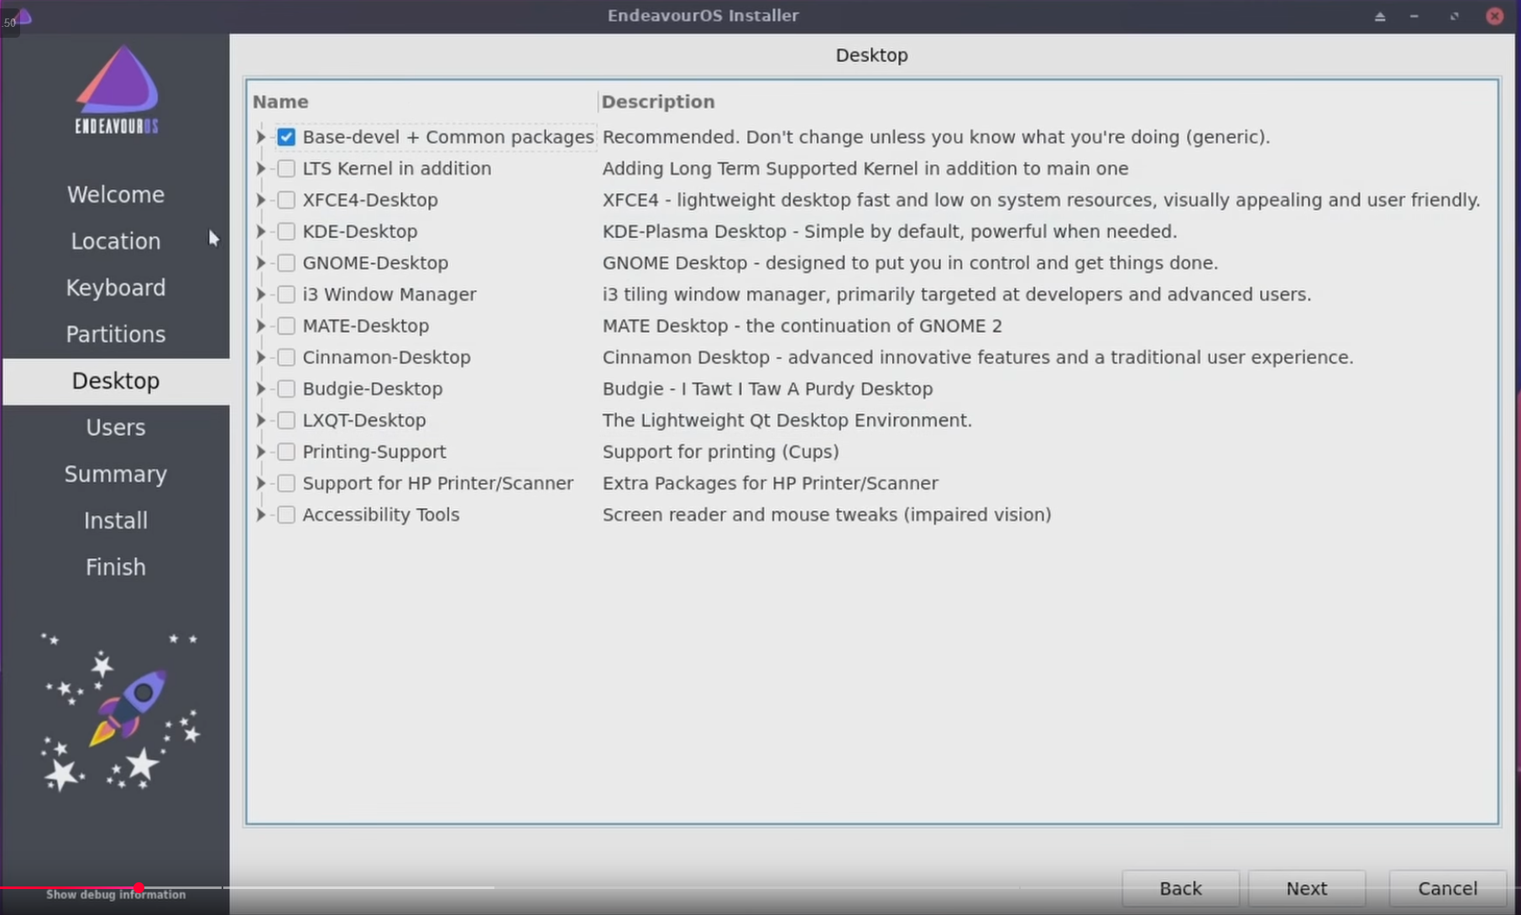Expand the Accessibility Tools entry
Screen dimensions: 1521x915
coord(260,514)
